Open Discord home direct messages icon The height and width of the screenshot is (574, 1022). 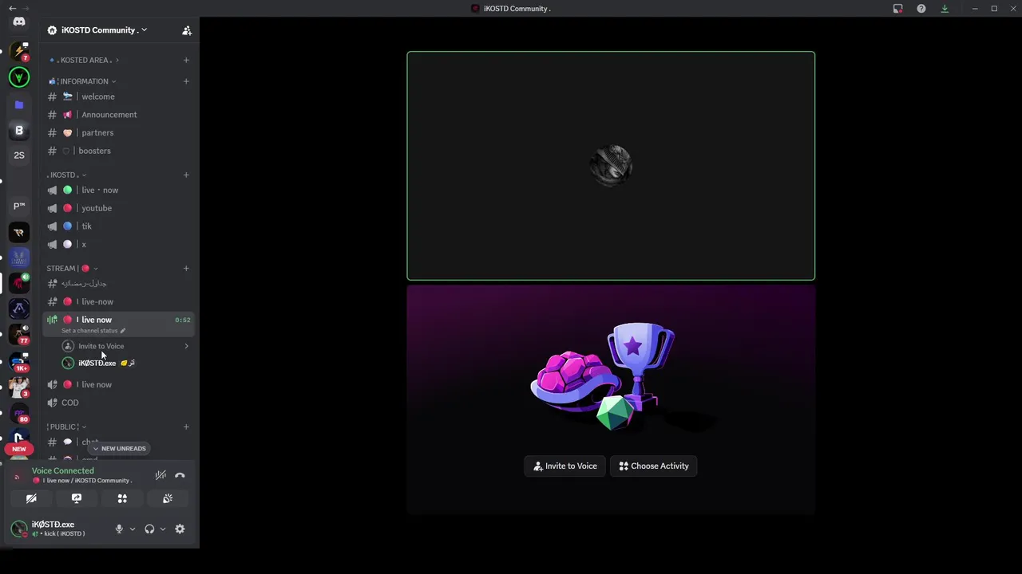[x=19, y=22]
